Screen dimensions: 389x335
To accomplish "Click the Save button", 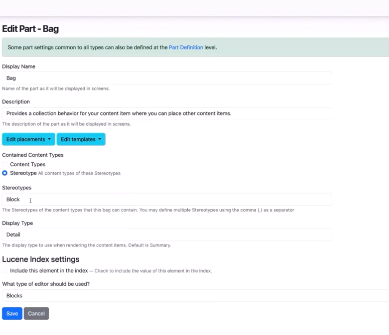I will point(12,313).
